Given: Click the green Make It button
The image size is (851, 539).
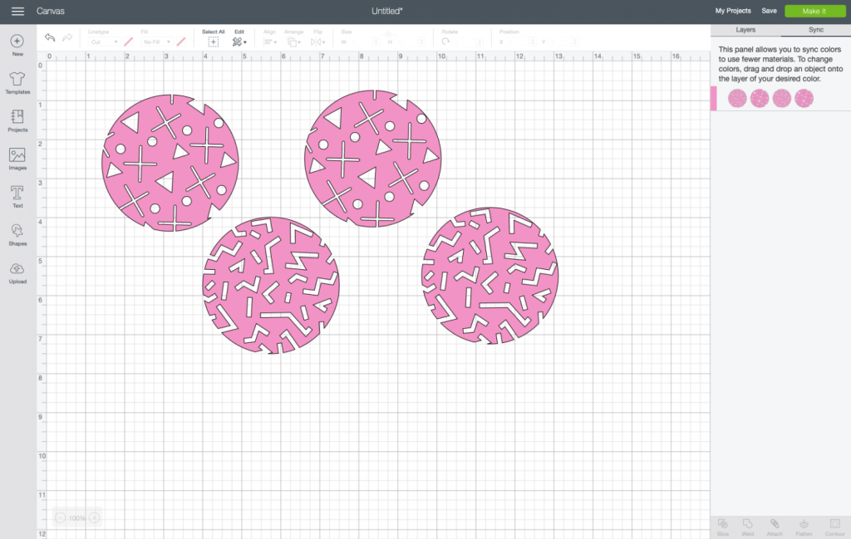Looking at the screenshot, I should click(x=814, y=11).
